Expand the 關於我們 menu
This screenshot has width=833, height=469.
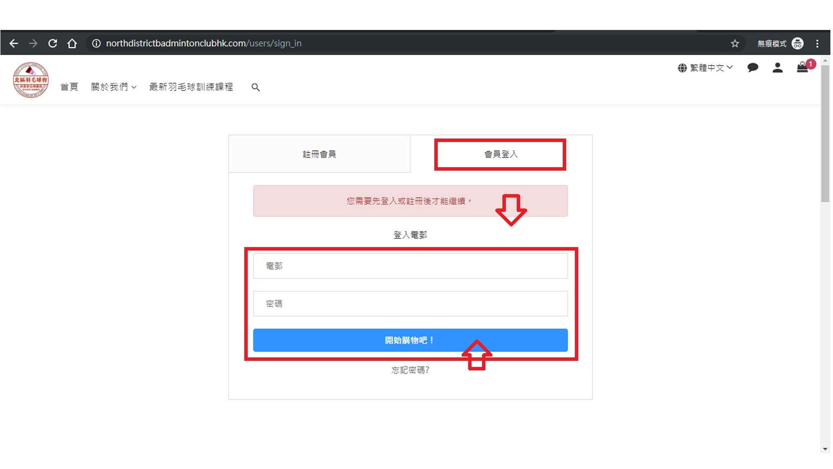point(114,87)
